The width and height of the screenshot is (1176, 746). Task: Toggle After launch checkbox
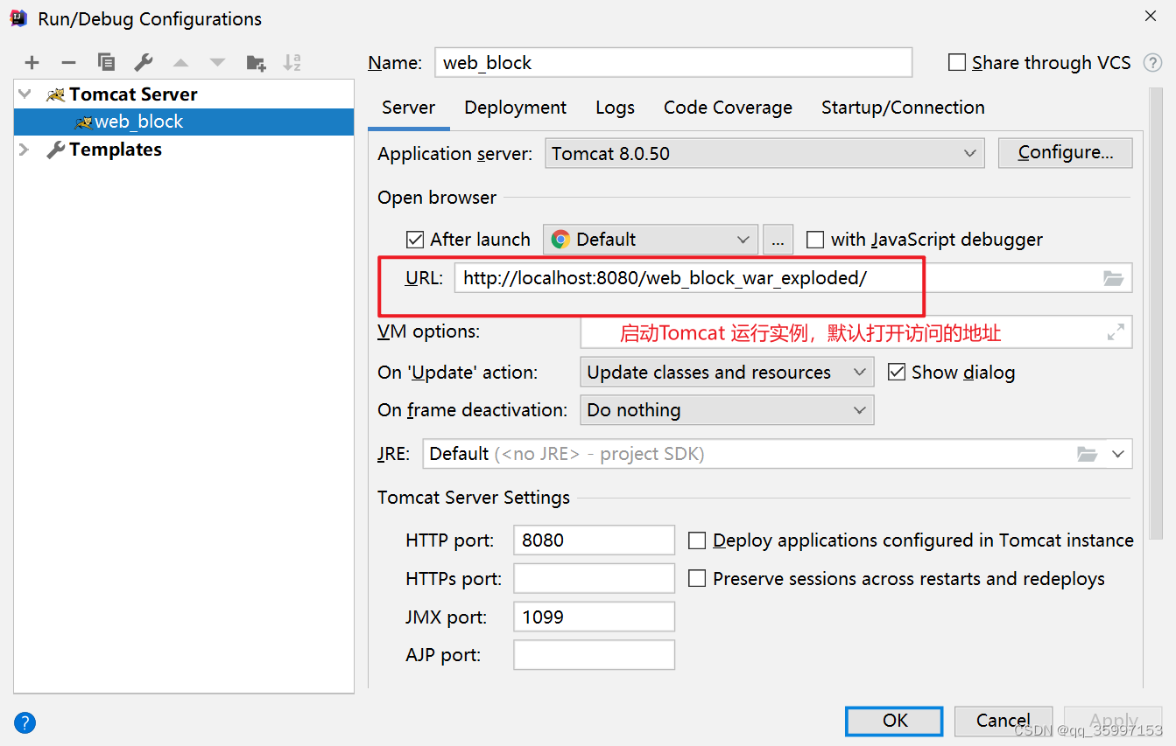coord(415,240)
